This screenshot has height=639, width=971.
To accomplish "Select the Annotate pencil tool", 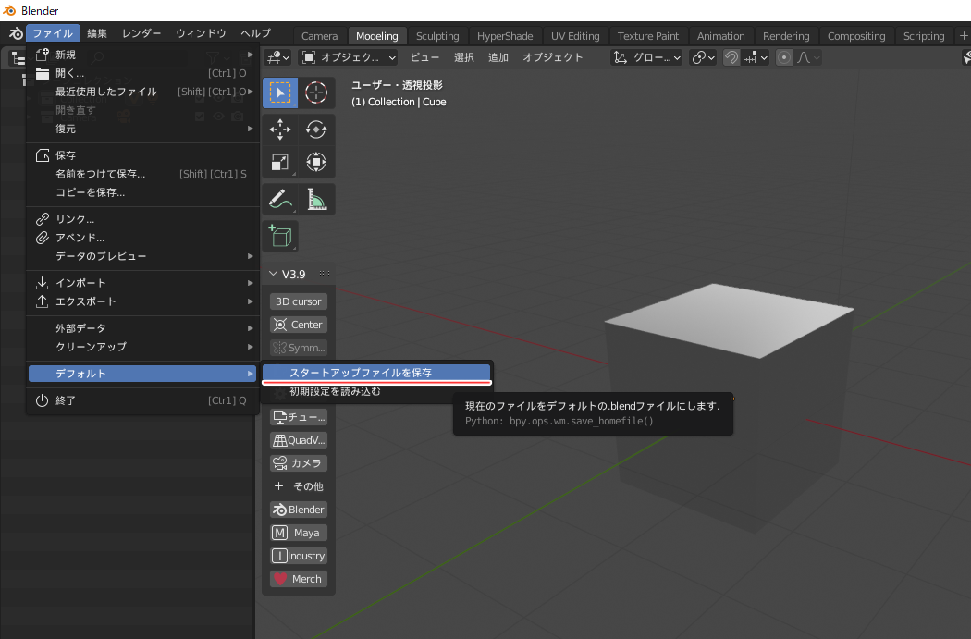I will pos(280,199).
